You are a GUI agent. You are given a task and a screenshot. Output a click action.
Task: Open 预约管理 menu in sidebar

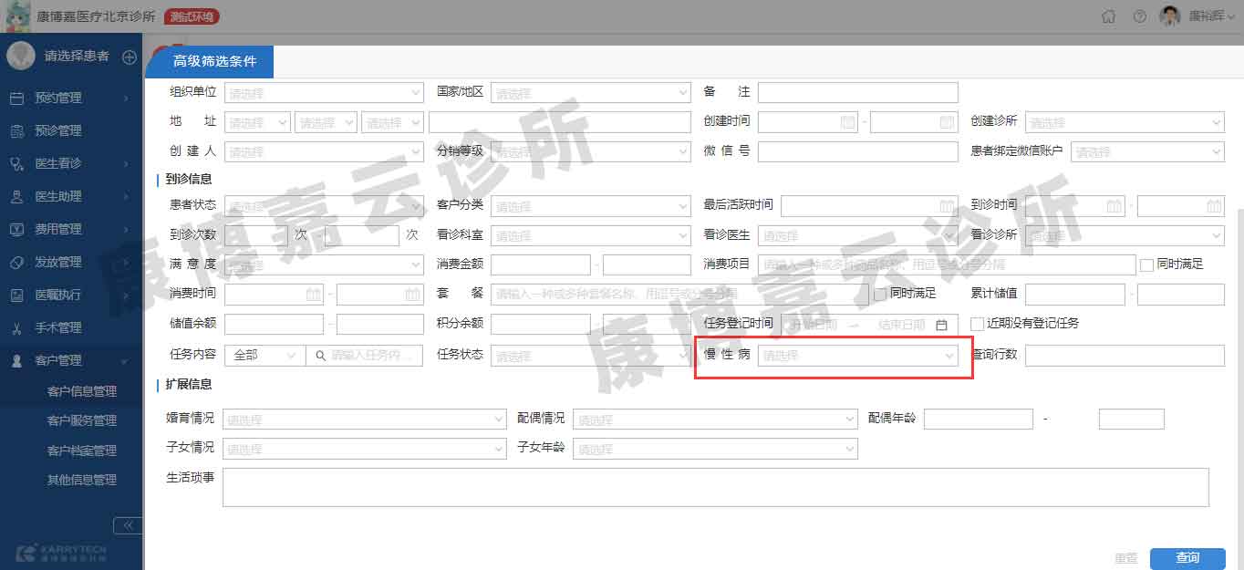click(58, 98)
